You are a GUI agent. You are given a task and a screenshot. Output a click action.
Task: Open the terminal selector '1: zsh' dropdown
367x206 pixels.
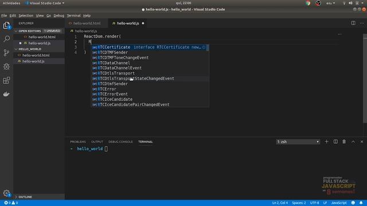point(298,142)
